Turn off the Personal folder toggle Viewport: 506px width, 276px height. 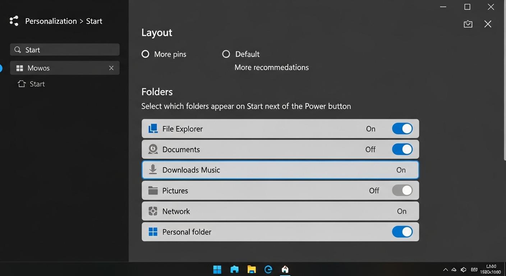coord(402,231)
